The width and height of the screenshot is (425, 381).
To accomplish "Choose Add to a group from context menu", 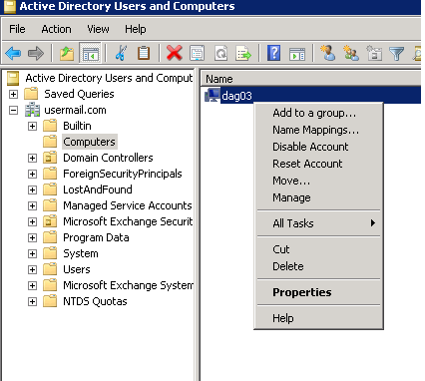I will click(318, 113).
